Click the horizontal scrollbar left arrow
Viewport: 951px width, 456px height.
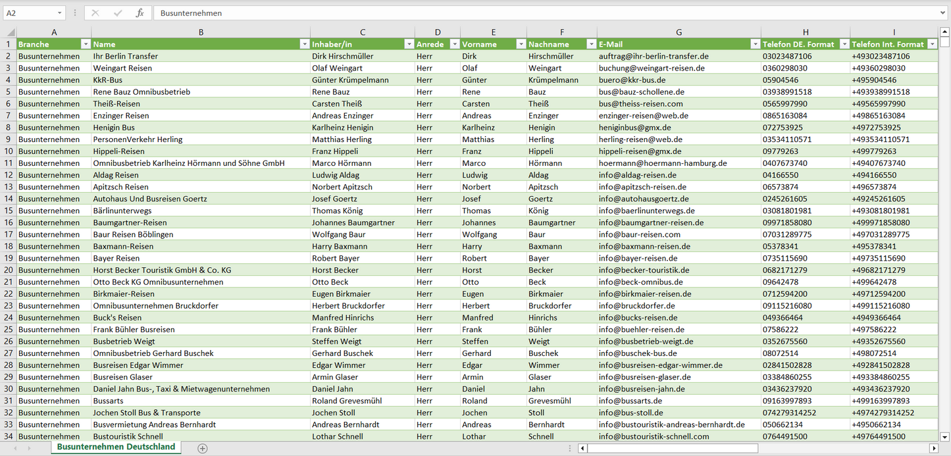pos(582,448)
